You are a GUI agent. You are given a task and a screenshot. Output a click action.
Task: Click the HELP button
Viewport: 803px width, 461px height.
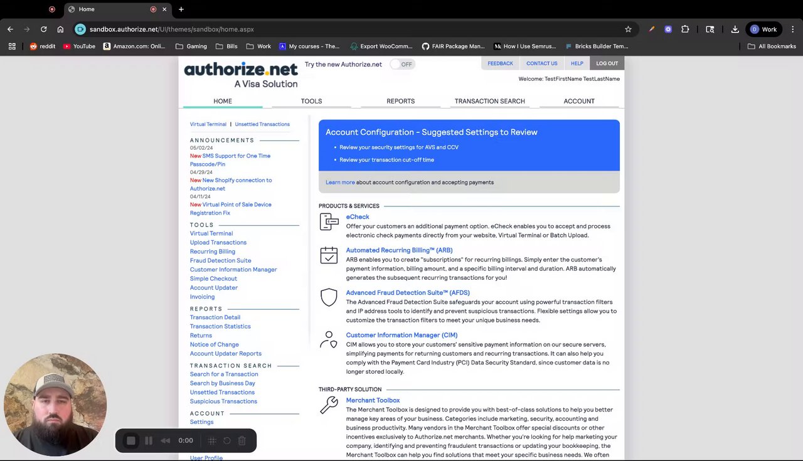pos(577,63)
